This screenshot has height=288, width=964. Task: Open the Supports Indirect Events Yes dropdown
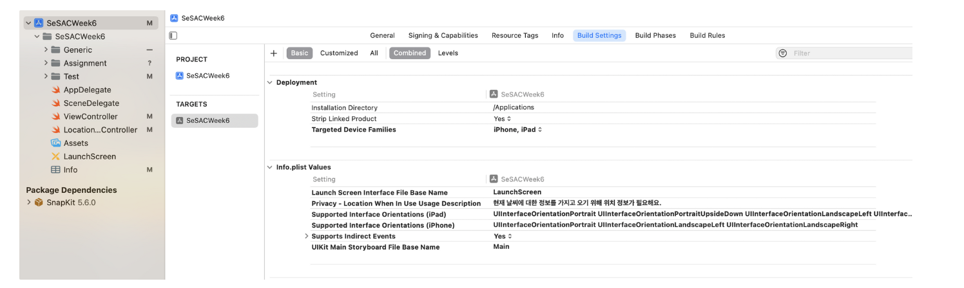pos(502,237)
